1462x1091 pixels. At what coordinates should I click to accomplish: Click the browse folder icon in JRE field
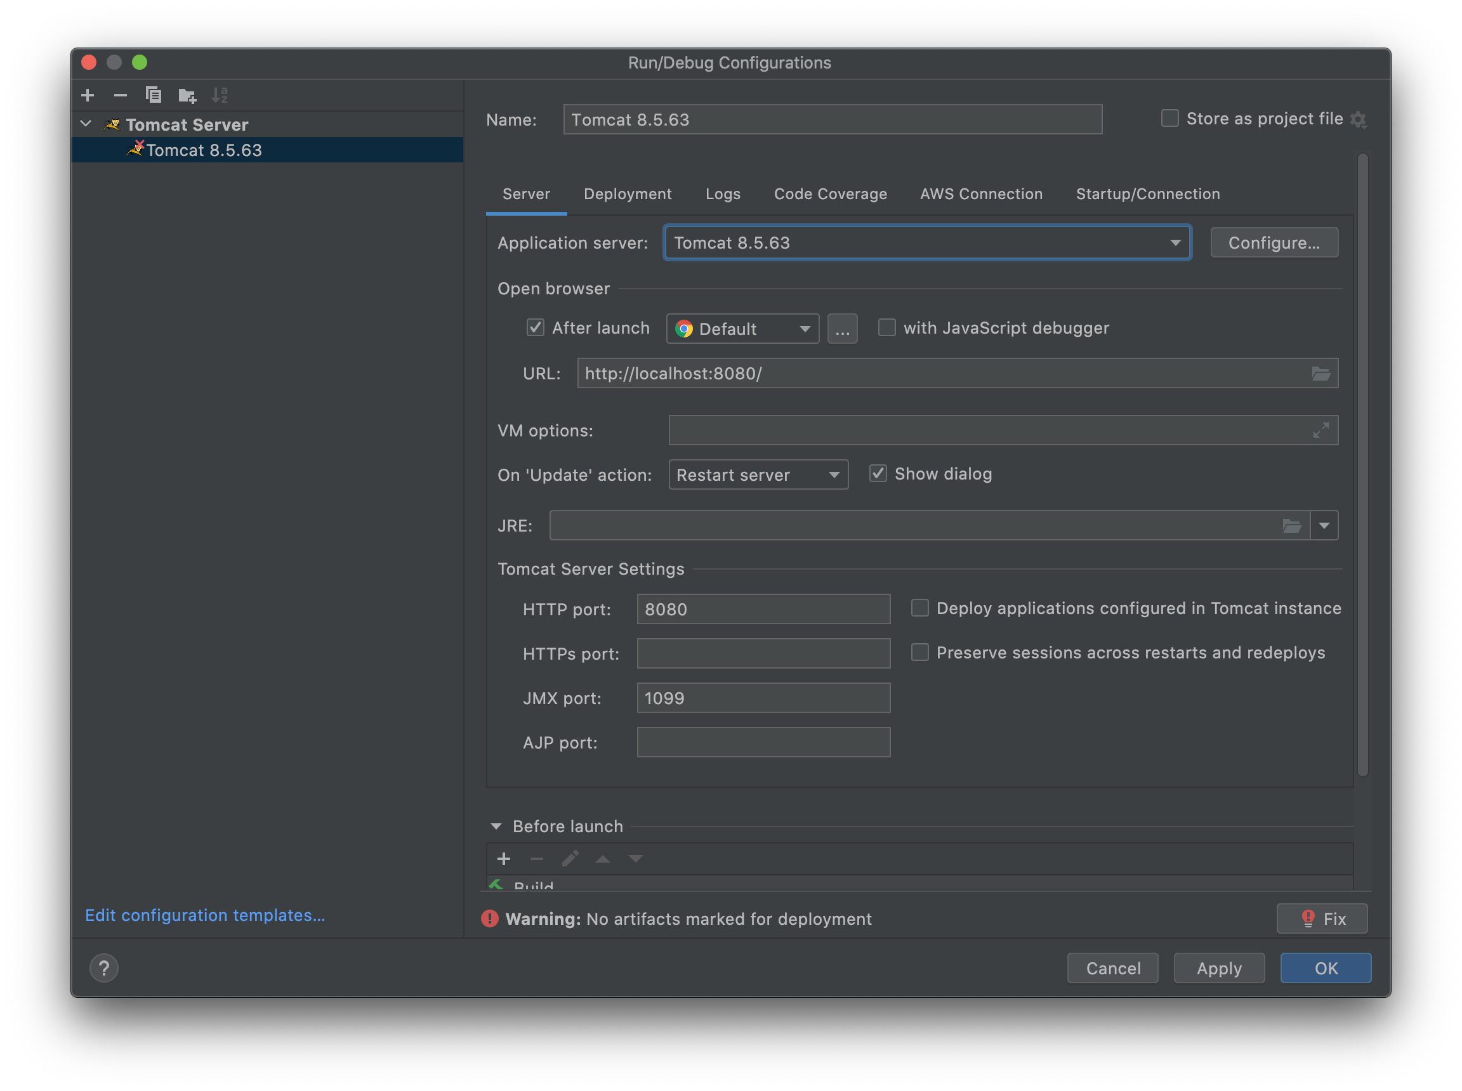coord(1291,526)
